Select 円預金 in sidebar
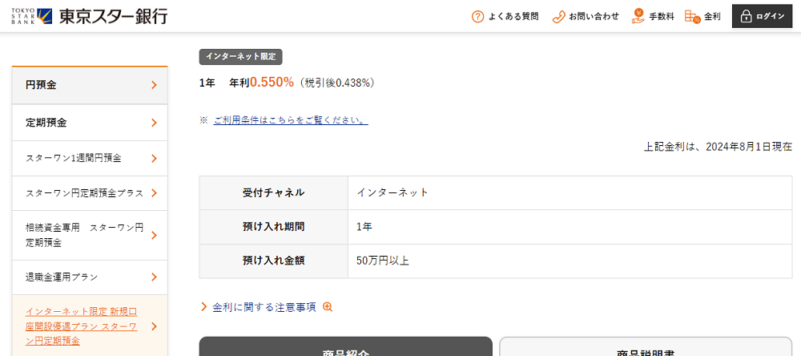The height and width of the screenshot is (356, 801). 90,86
